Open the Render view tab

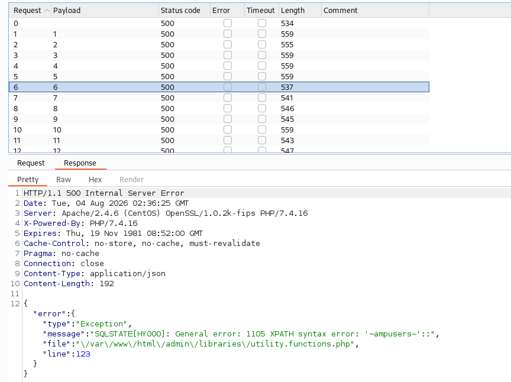[x=131, y=180]
